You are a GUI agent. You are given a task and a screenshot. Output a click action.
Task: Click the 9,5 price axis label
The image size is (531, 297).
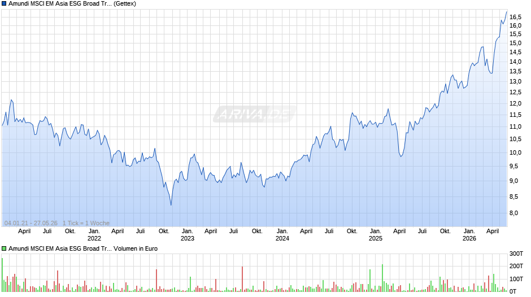pos(513,166)
